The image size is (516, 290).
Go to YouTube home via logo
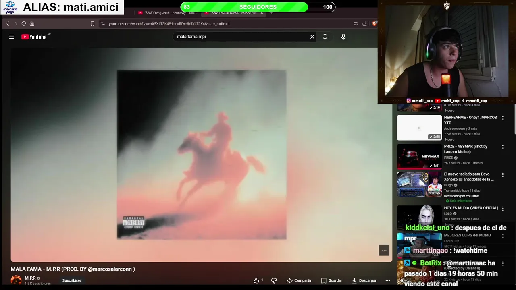click(x=34, y=37)
